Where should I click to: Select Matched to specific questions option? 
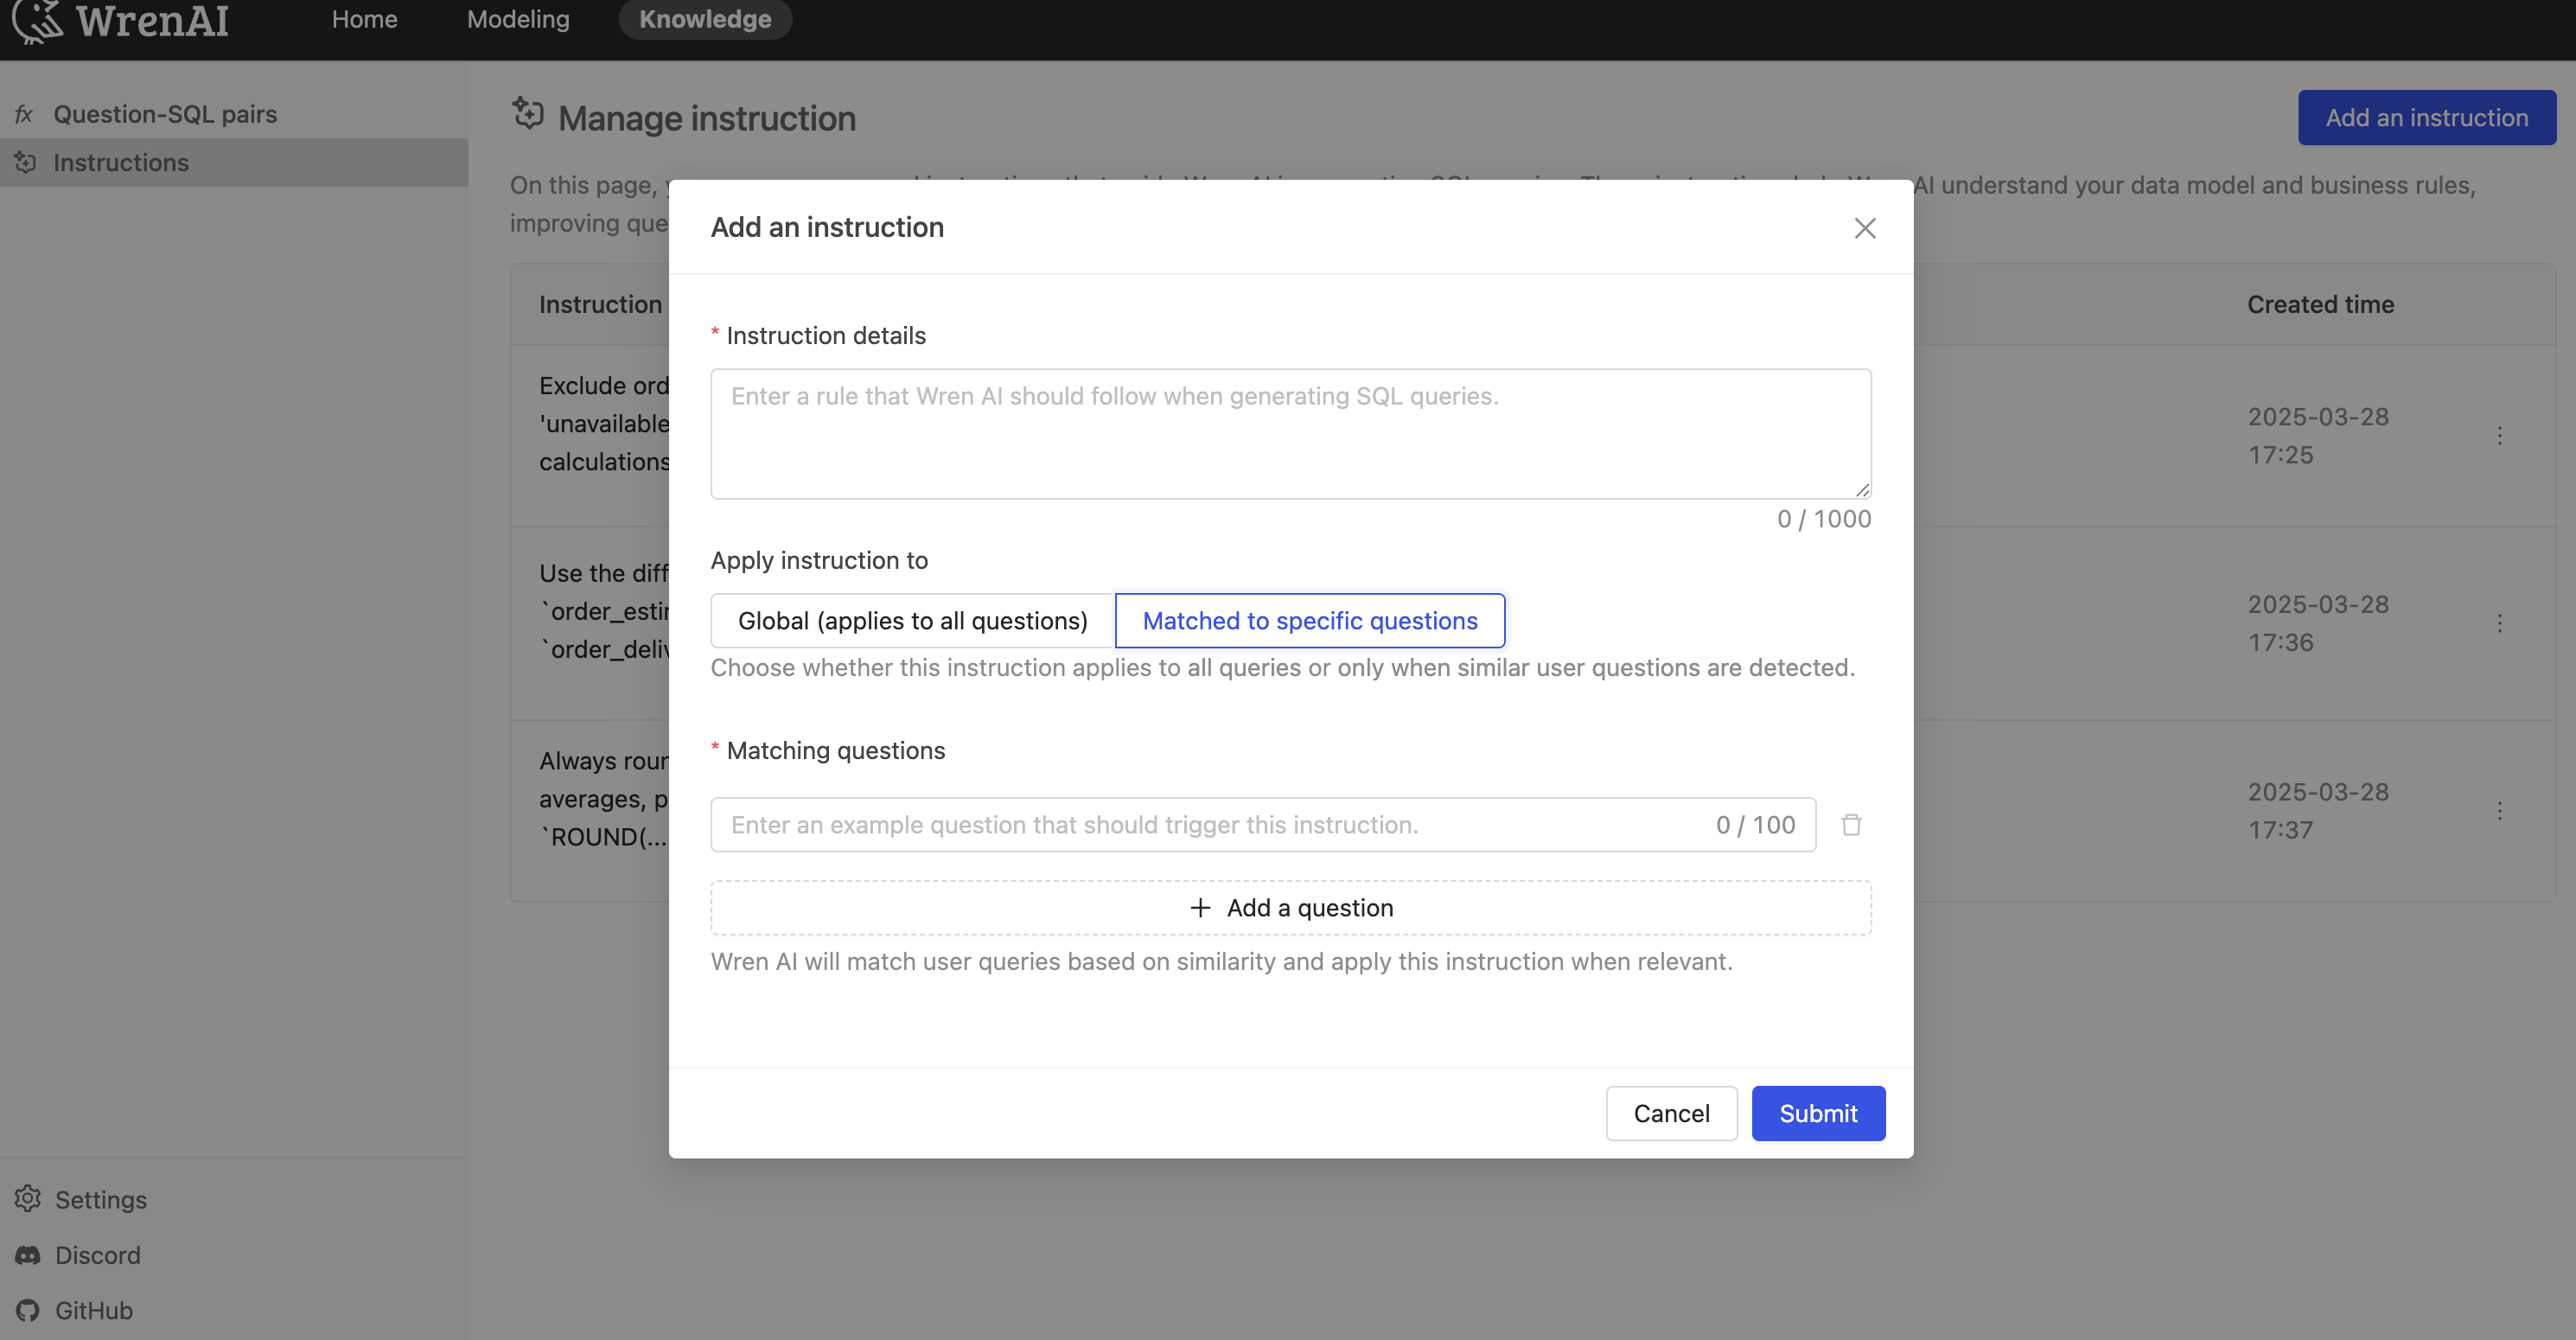(1310, 621)
